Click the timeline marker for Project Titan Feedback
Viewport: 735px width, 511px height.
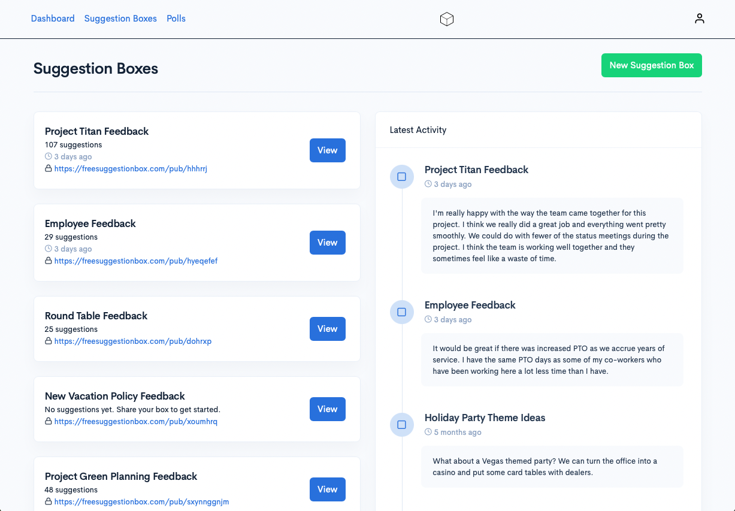pyautogui.click(x=401, y=177)
